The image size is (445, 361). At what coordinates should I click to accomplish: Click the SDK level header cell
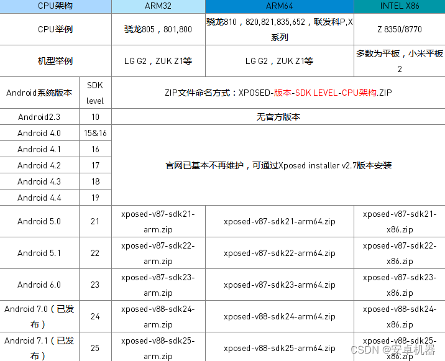95,93
